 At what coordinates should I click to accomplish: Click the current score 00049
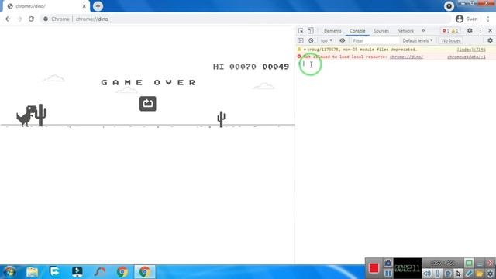point(276,67)
